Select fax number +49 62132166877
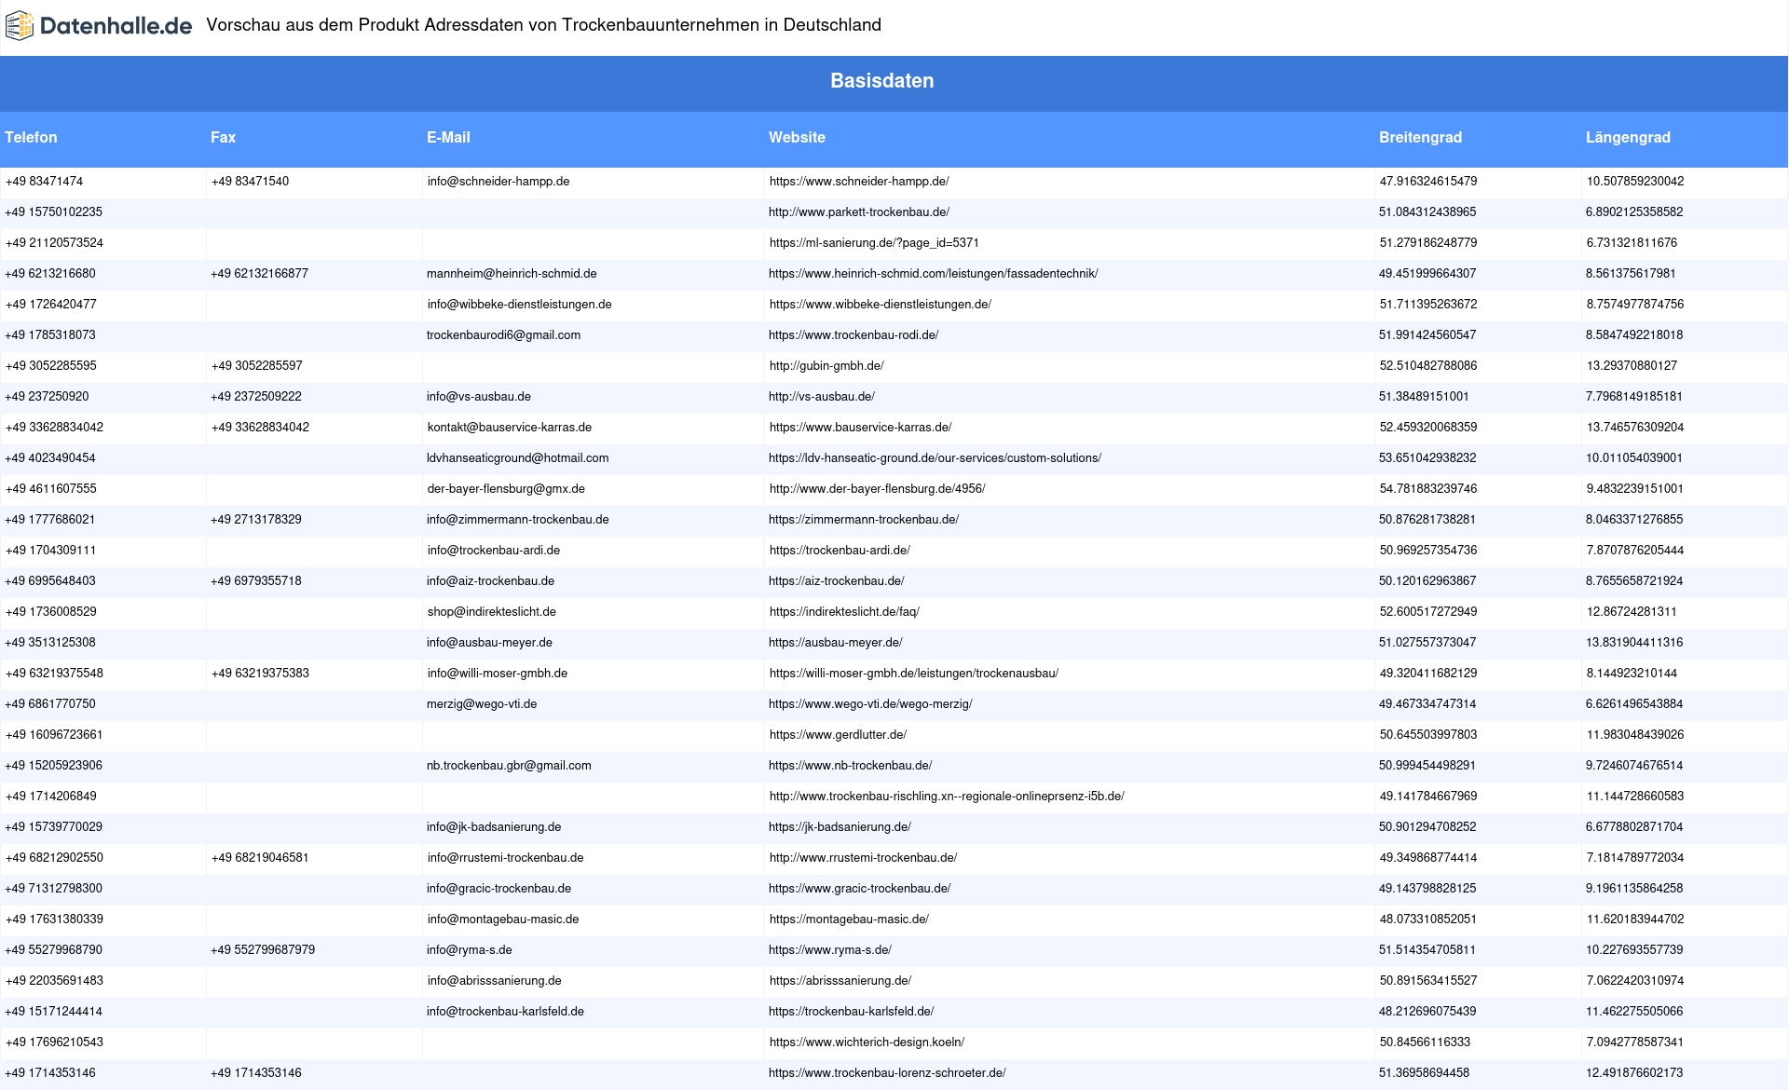 coord(259,274)
